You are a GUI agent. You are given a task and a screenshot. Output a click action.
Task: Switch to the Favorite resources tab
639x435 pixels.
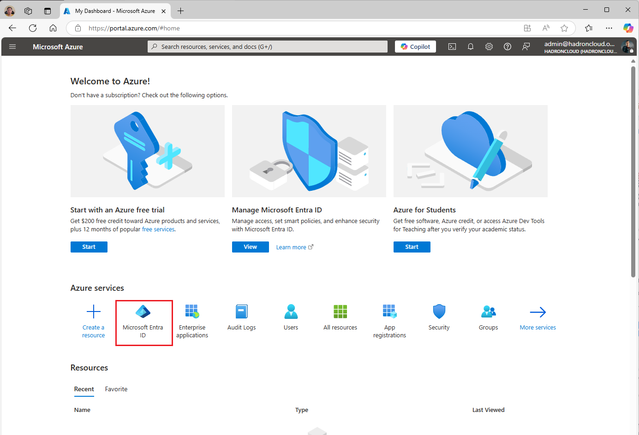pyautogui.click(x=116, y=389)
